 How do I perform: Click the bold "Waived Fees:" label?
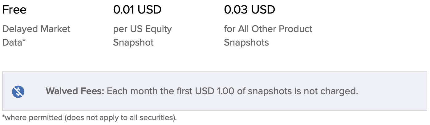pos(75,91)
